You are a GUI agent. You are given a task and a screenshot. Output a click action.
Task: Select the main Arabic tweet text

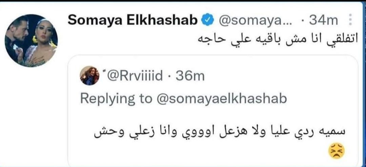point(274,39)
